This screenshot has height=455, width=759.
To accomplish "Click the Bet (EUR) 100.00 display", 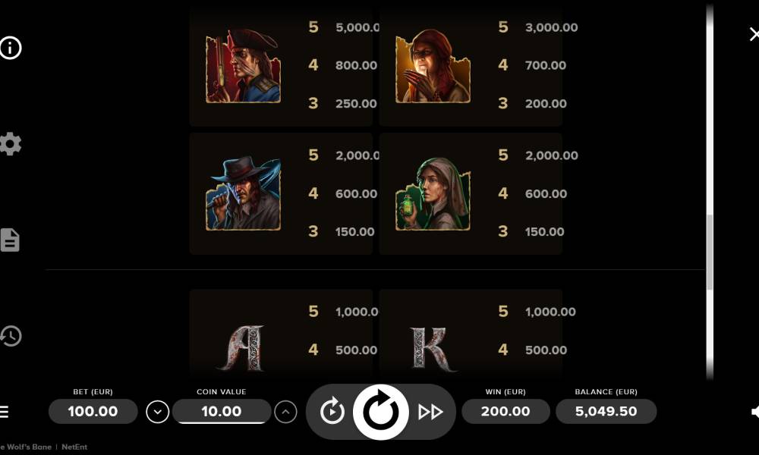I will pos(93,412).
